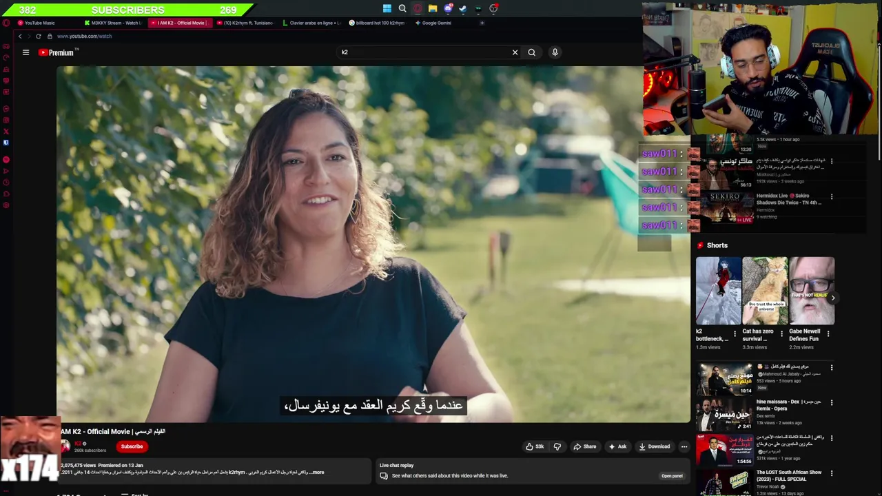
Task: Switch to Clavier arabe en ligne tab
Action: (x=311, y=23)
